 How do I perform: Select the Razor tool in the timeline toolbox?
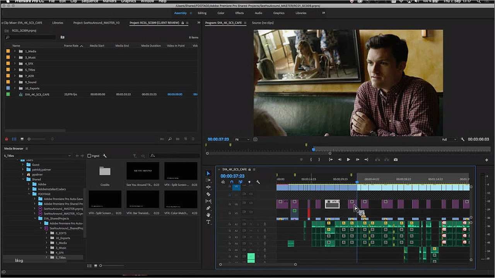point(208,194)
